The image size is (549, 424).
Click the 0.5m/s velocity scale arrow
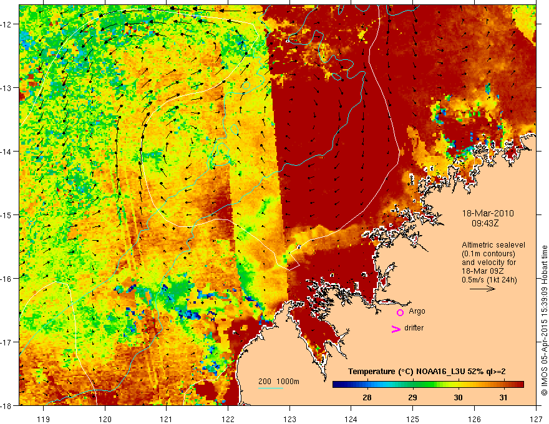tap(482, 289)
